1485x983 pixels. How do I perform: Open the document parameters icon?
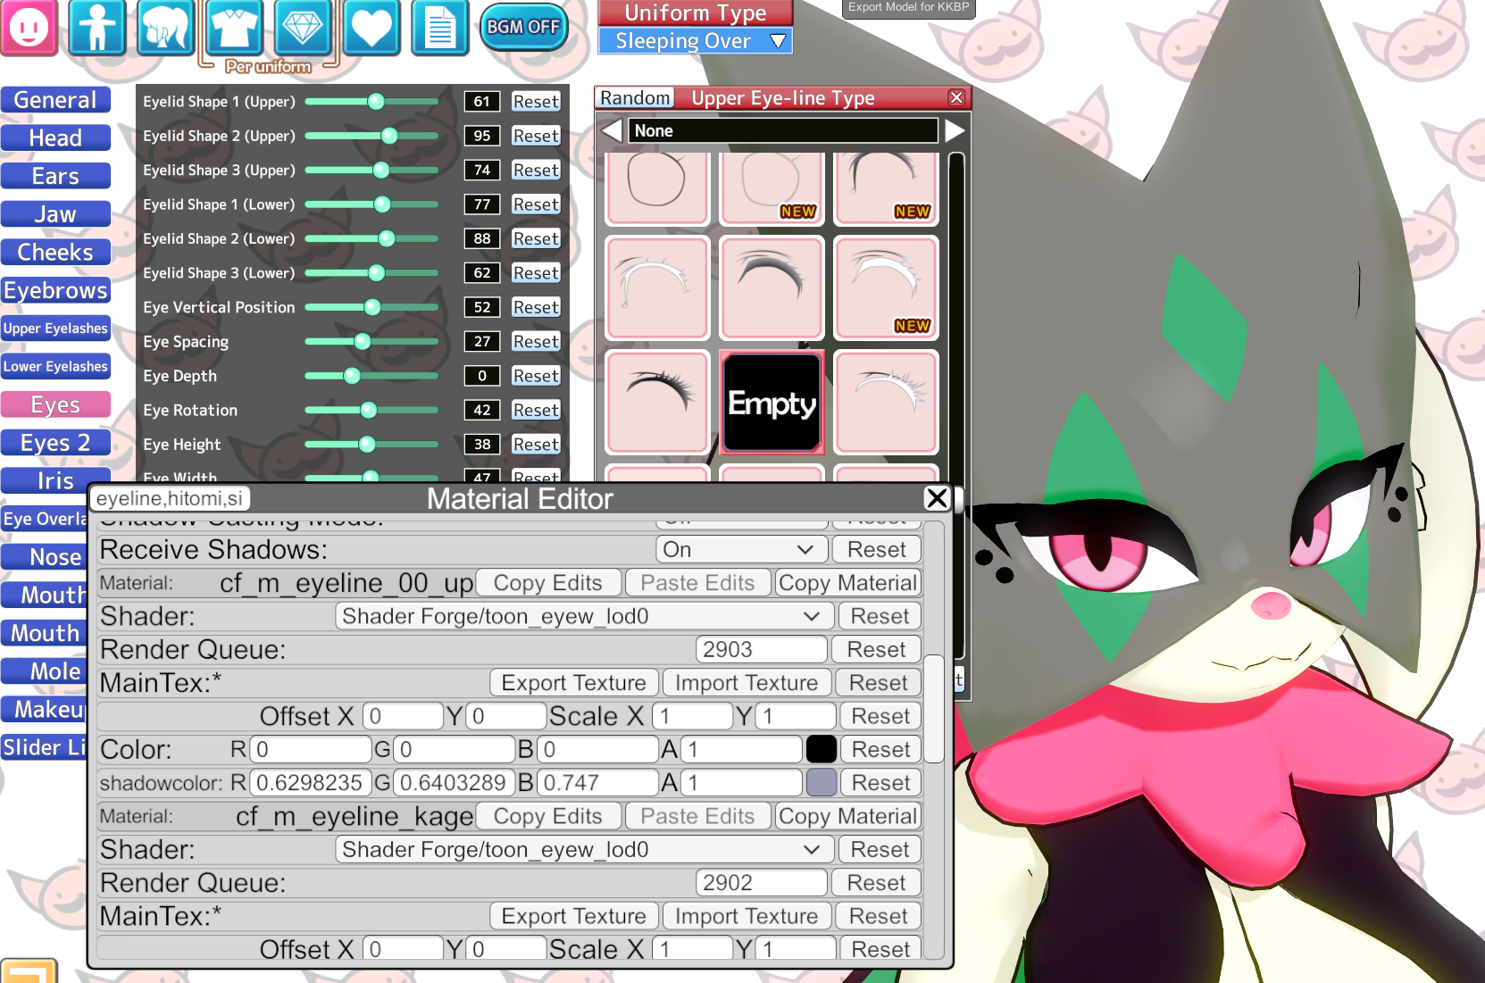point(439,27)
